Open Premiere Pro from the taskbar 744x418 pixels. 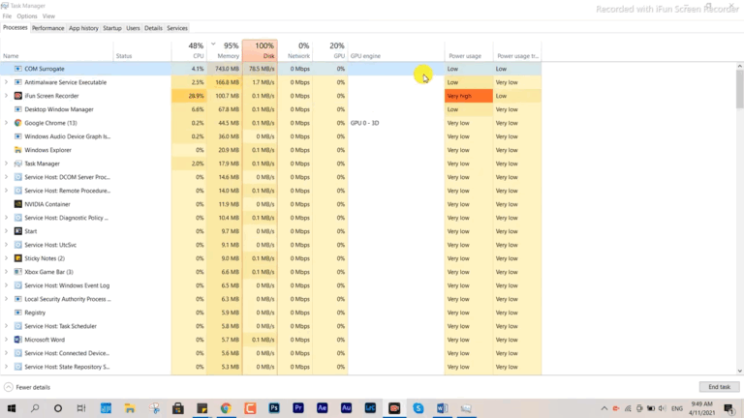pos(298,408)
